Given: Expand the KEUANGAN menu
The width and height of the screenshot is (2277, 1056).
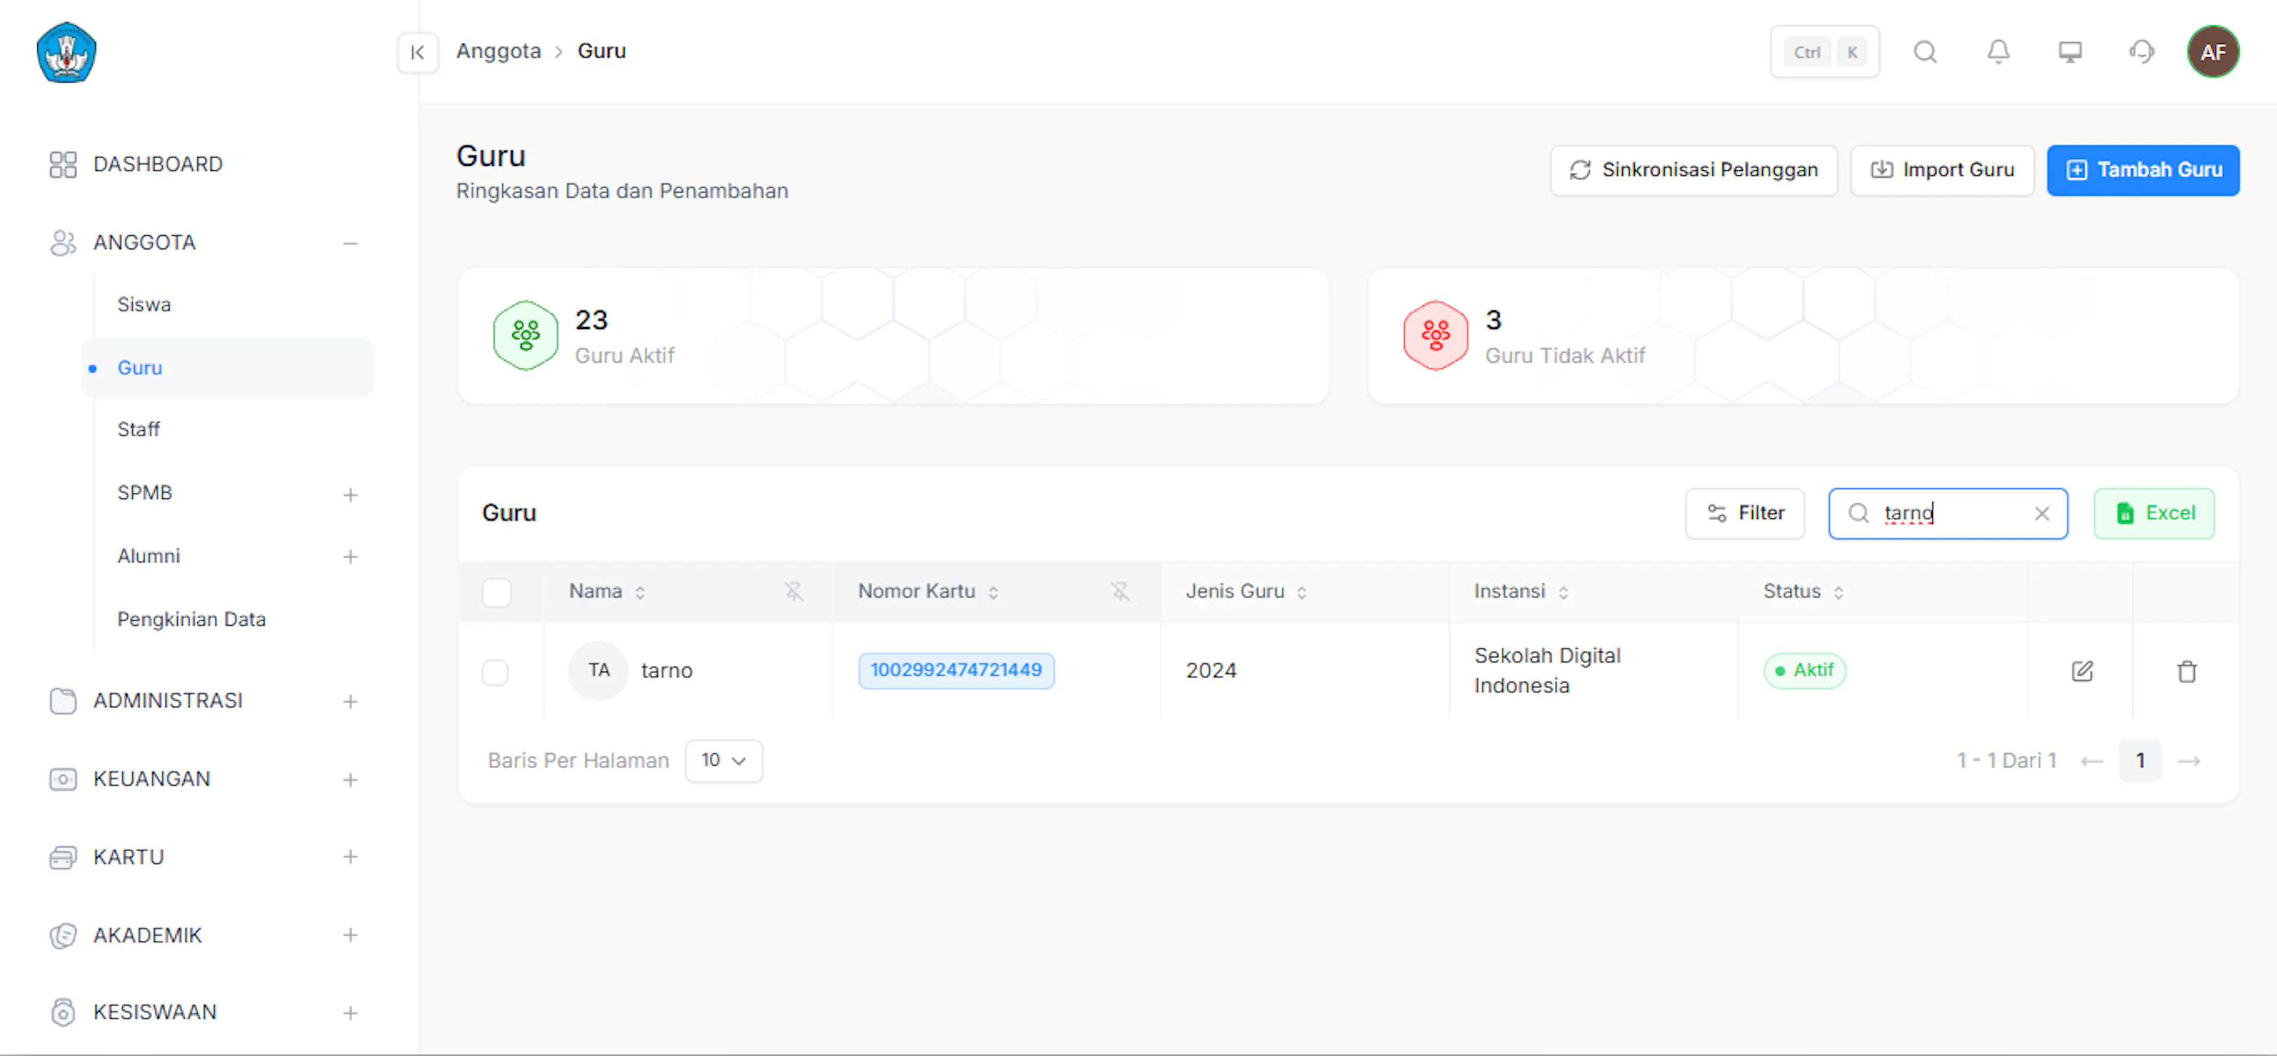Looking at the screenshot, I should pyautogui.click(x=350, y=779).
